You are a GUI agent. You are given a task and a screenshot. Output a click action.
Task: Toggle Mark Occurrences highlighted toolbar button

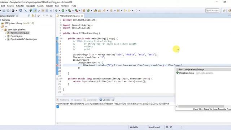click(35, 10)
